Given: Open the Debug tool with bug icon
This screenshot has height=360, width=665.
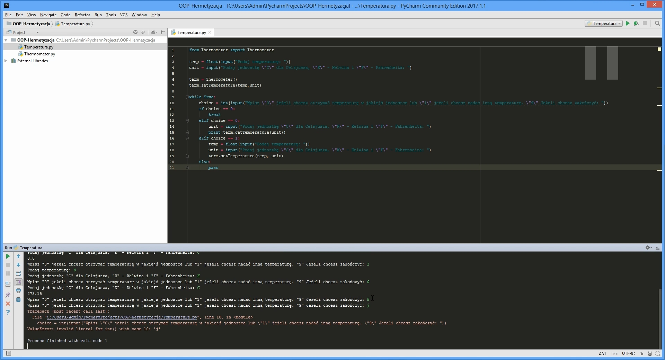Looking at the screenshot, I should (x=637, y=23).
